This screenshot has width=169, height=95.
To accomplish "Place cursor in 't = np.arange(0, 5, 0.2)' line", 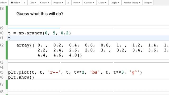I will (39, 33).
